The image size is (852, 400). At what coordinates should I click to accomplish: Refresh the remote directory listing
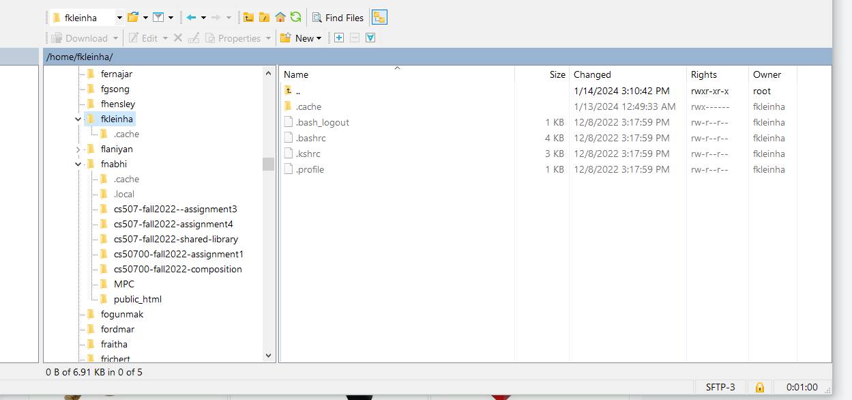pos(295,17)
